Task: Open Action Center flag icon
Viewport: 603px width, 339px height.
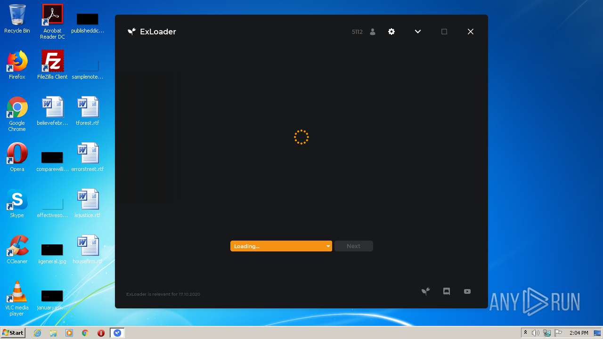Action: pyautogui.click(x=559, y=333)
